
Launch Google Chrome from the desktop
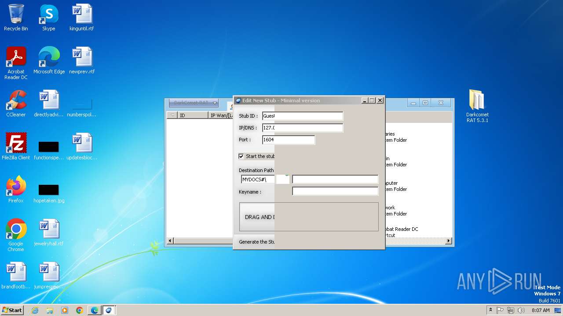[x=16, y=235]
